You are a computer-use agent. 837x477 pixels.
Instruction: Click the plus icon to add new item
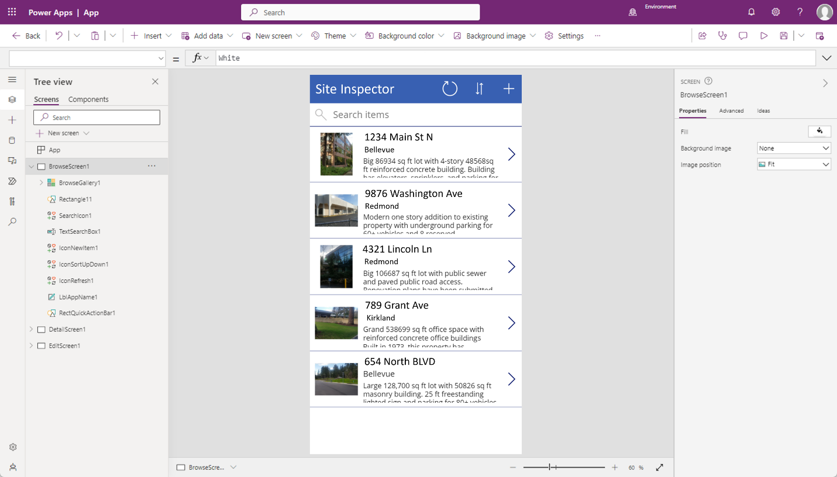point(508,89)
